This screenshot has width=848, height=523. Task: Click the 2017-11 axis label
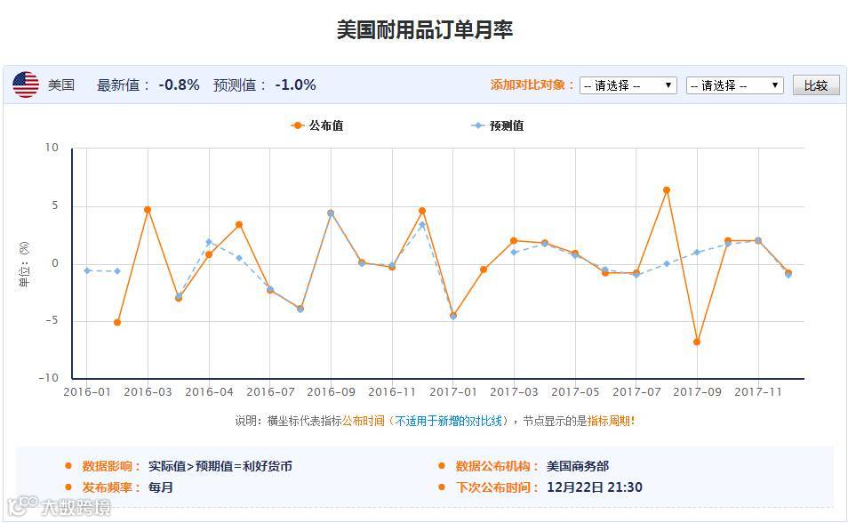[x=758, y=392]
